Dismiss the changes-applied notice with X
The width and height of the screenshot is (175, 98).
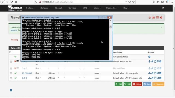point(161,27)
